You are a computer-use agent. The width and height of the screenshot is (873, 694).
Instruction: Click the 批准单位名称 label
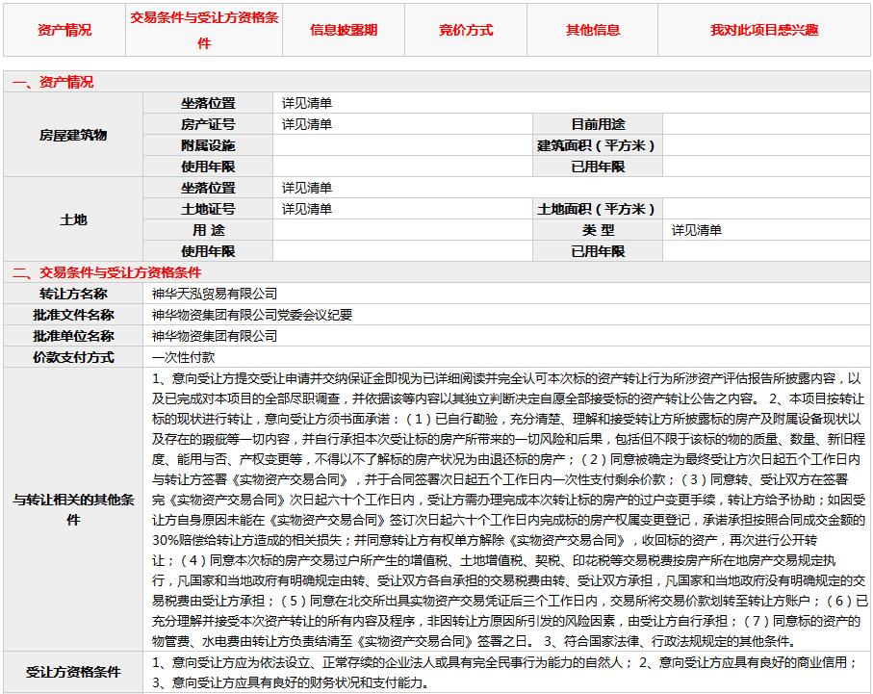73,336
